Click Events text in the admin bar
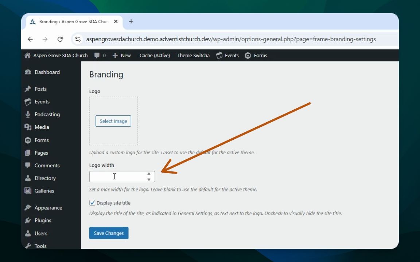The width and height of the screenshot is (420, 262). 232,55
